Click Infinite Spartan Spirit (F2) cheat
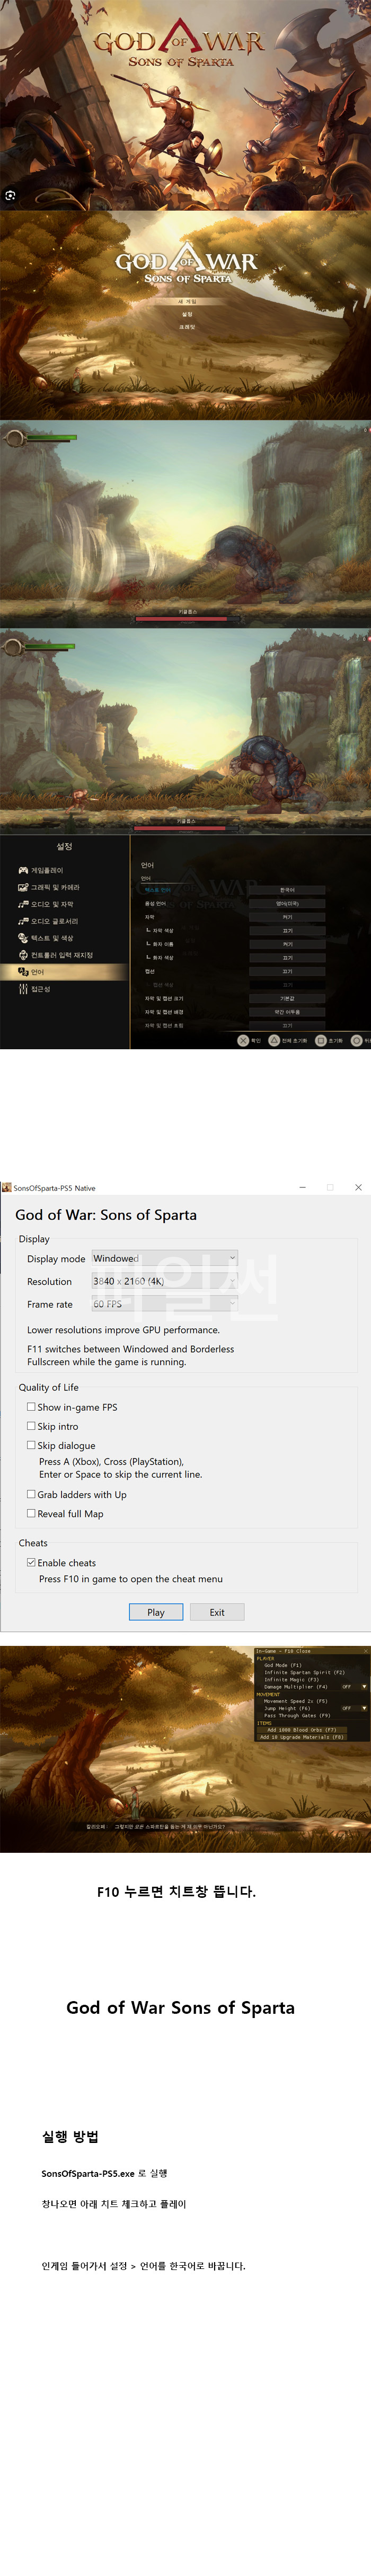 point(304,1672)
